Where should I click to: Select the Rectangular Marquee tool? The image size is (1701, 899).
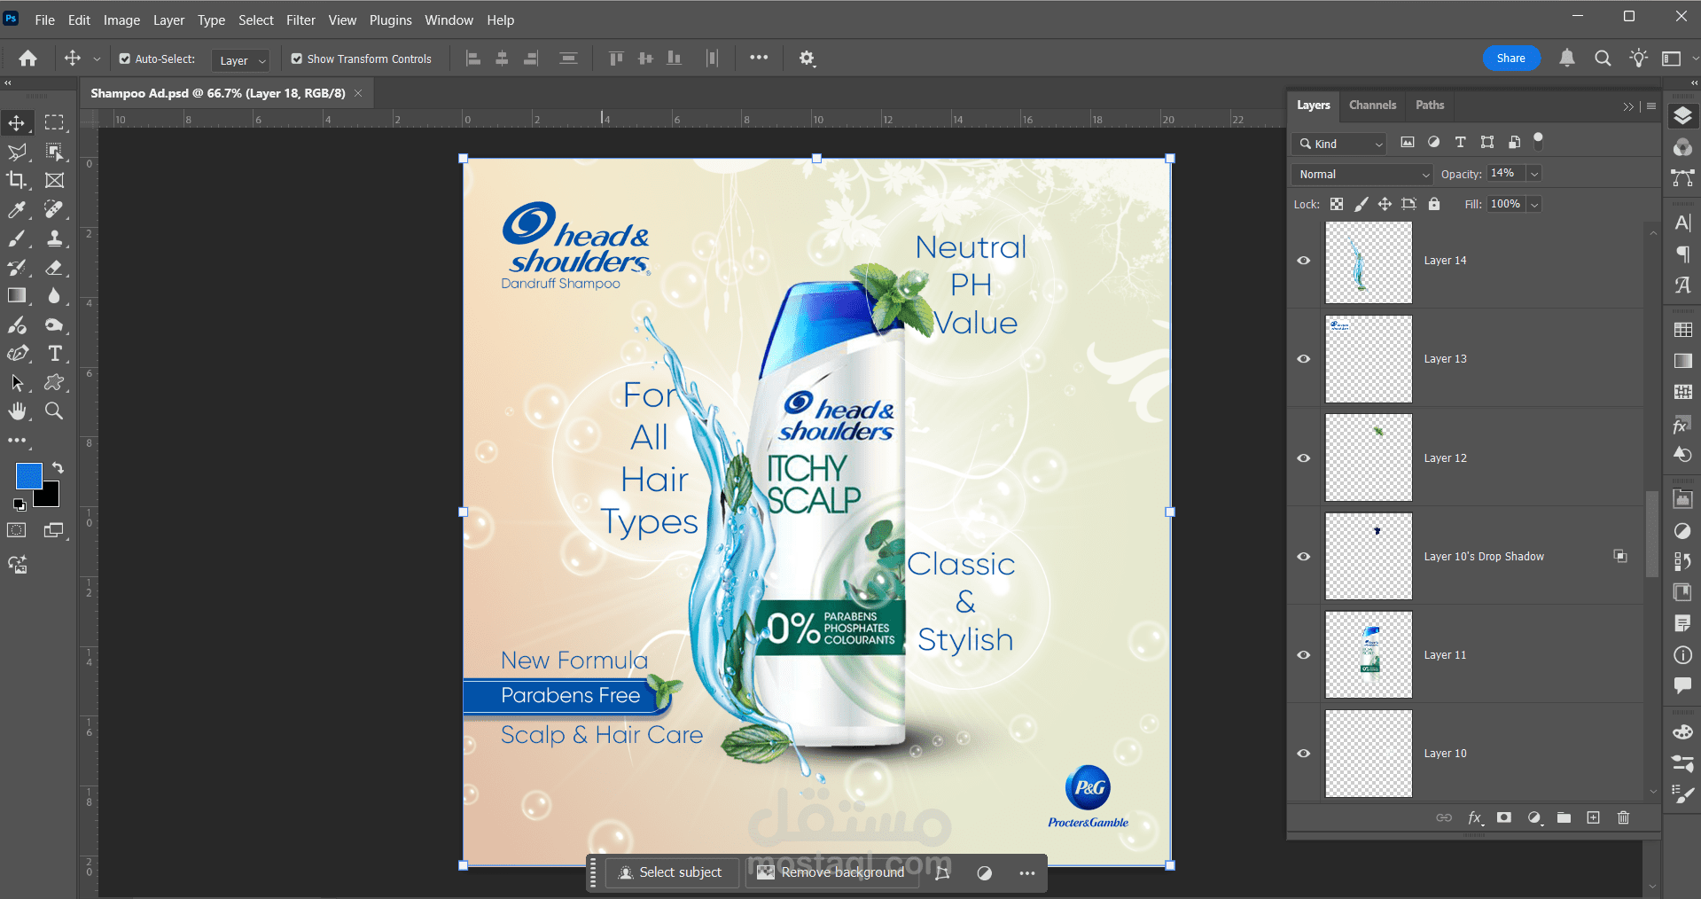click(x=55, y=122)
